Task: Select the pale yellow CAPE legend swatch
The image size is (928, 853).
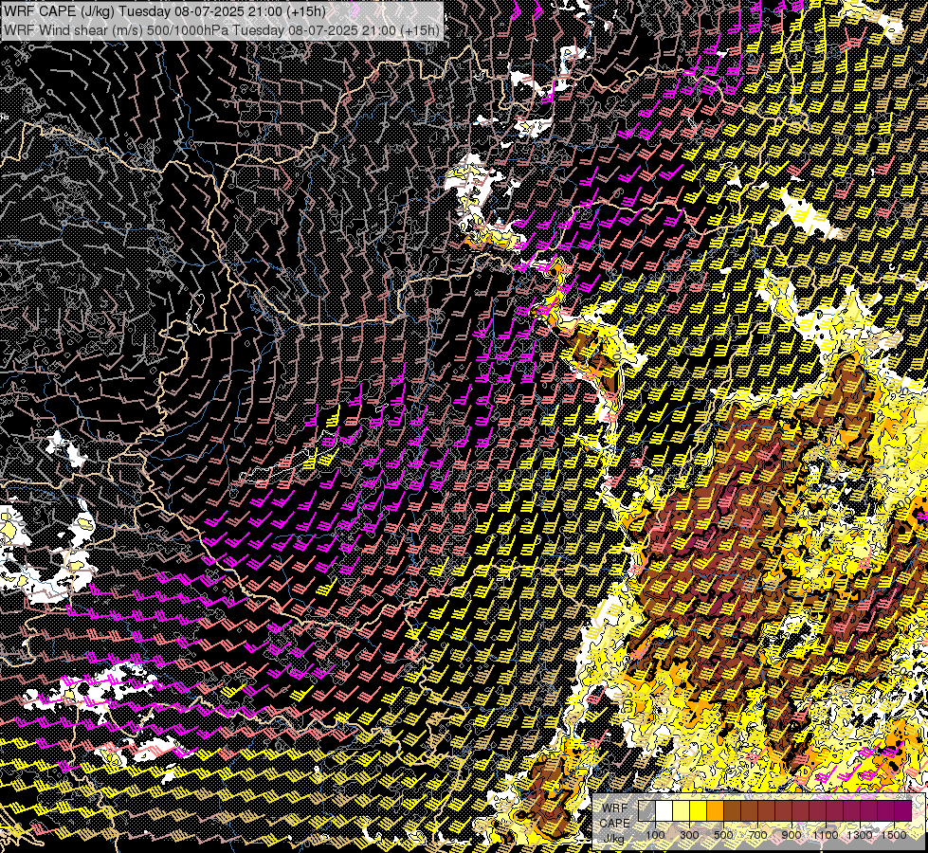Action: (x=682, y=811)
